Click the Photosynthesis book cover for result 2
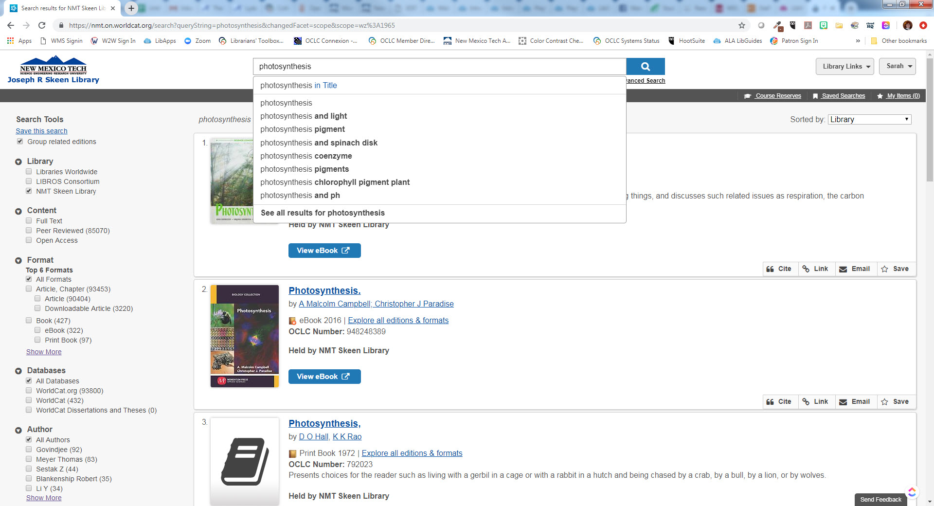Image resolution: width=934 pixels, height=506 pixels. coord(245,336)
